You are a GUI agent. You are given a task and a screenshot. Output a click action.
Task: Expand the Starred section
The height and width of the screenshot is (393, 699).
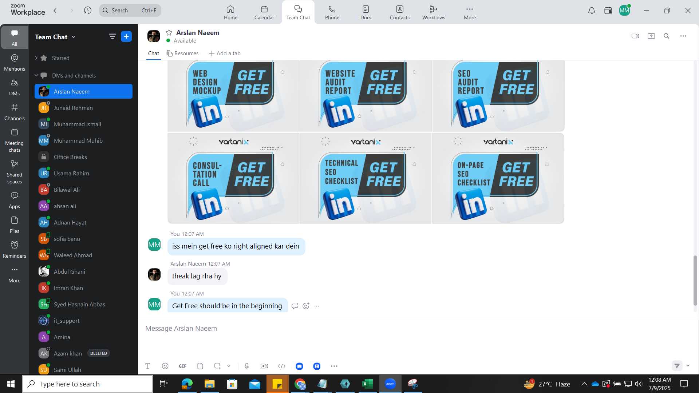pyautogui.click(x=36, y=58)
